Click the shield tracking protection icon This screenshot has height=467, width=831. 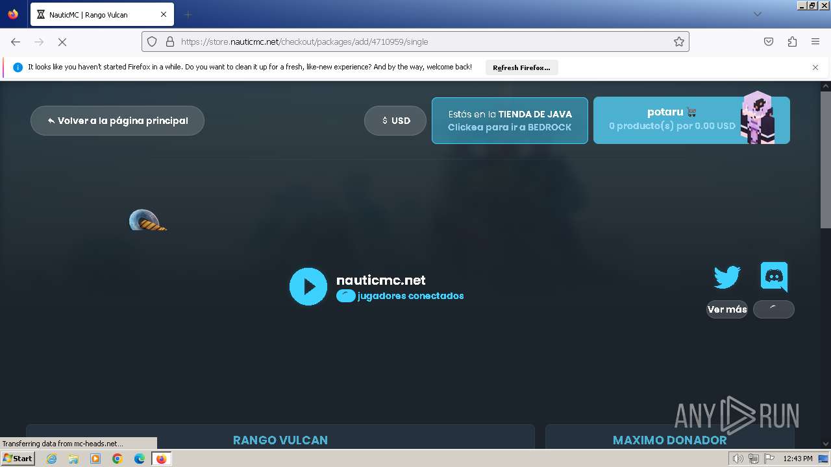152,42
